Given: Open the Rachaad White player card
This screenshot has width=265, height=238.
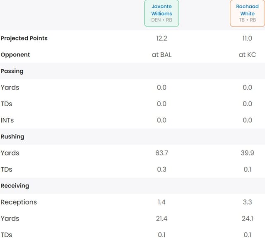Looking at the screenshot, I should [247, 13].
